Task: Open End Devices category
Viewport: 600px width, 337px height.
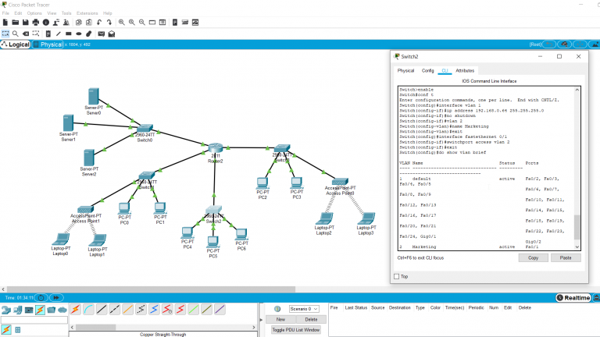Action: point(18,310)
